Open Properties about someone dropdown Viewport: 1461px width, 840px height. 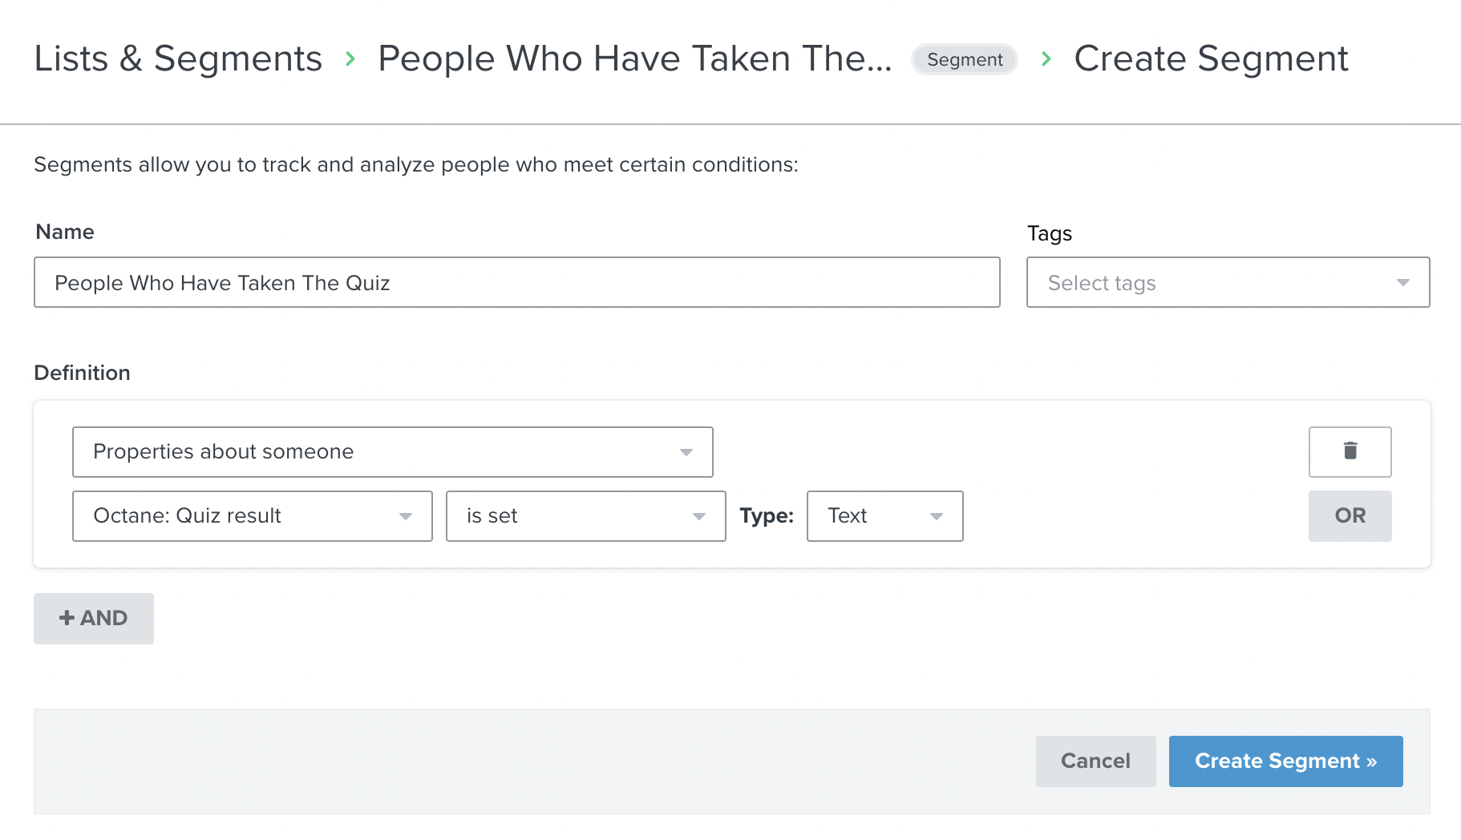coord(393,452)
